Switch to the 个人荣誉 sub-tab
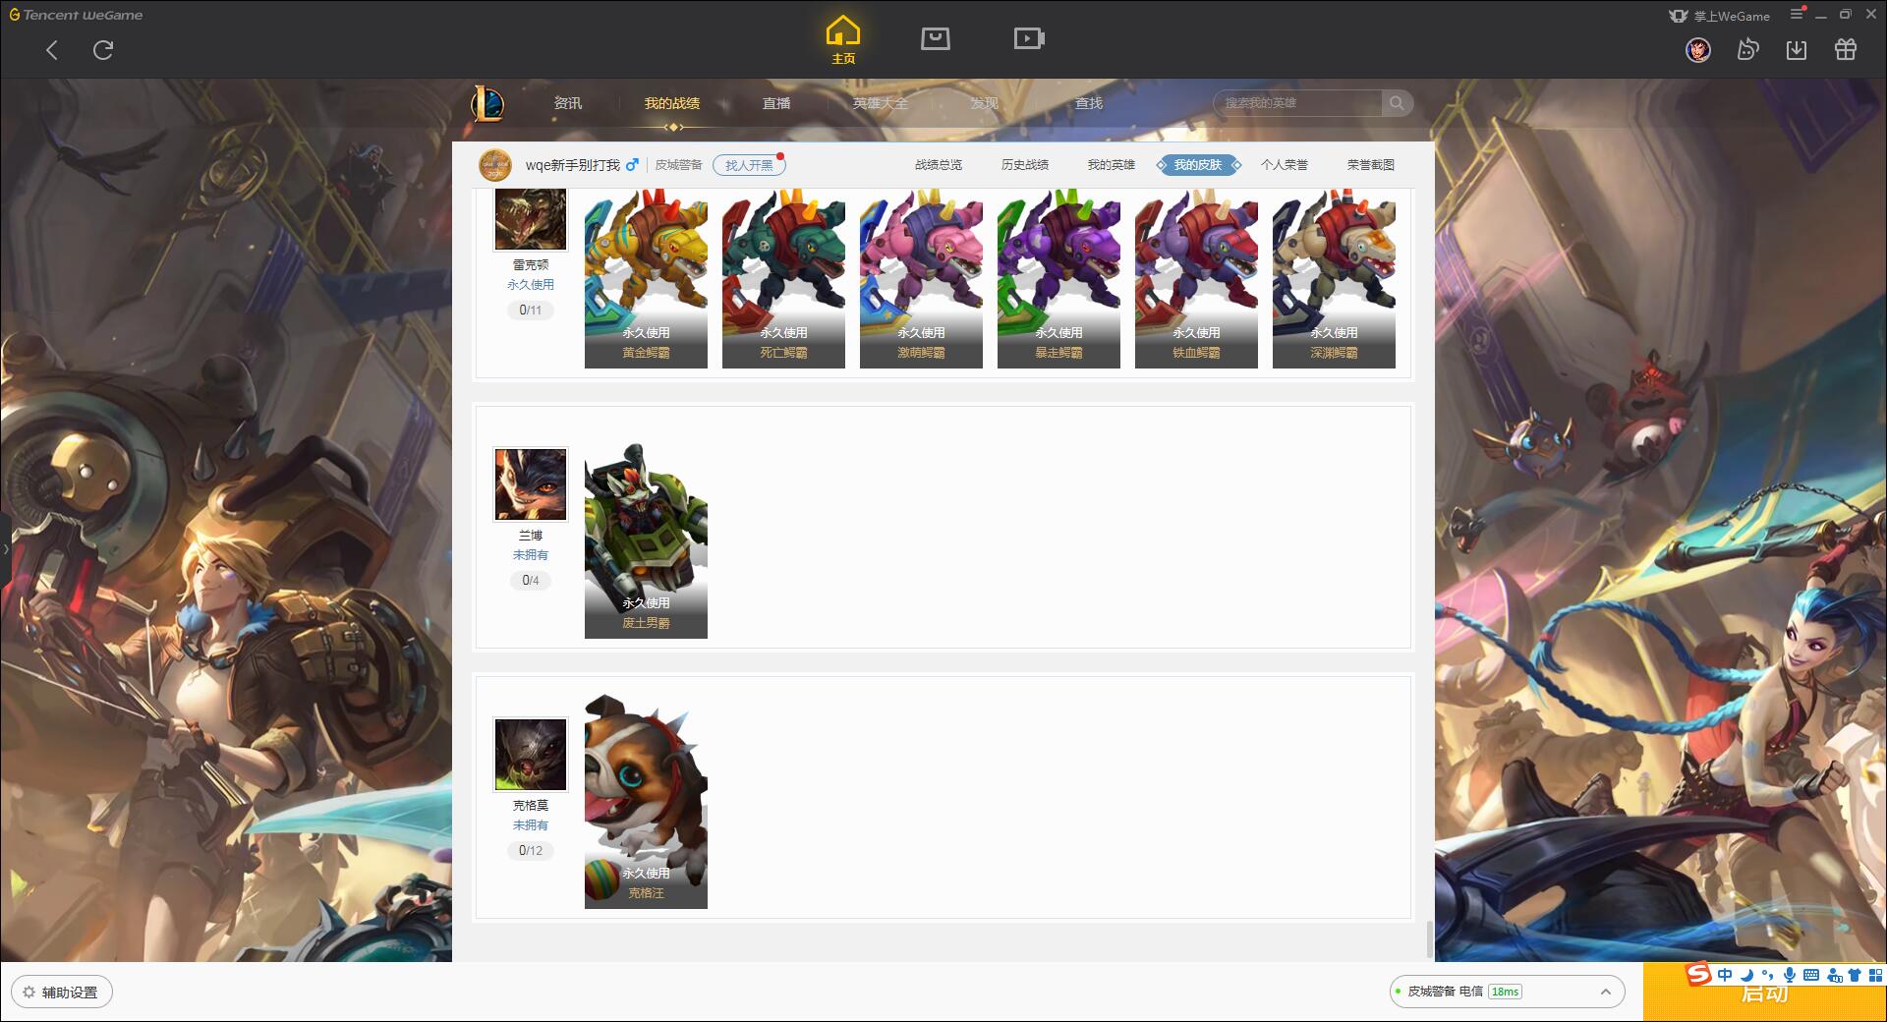Screen dimensions: 1887x1022 1285,165
